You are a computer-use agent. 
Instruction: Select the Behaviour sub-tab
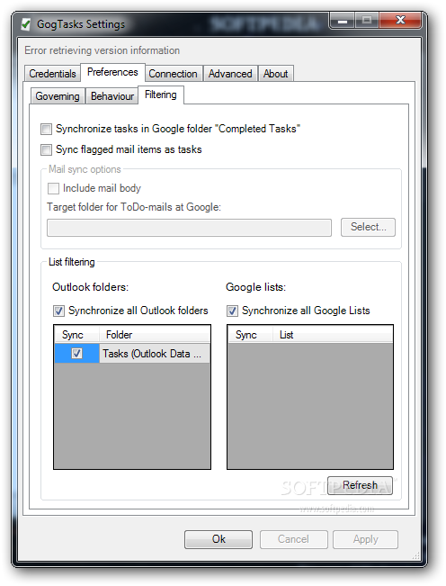[112, 96]
